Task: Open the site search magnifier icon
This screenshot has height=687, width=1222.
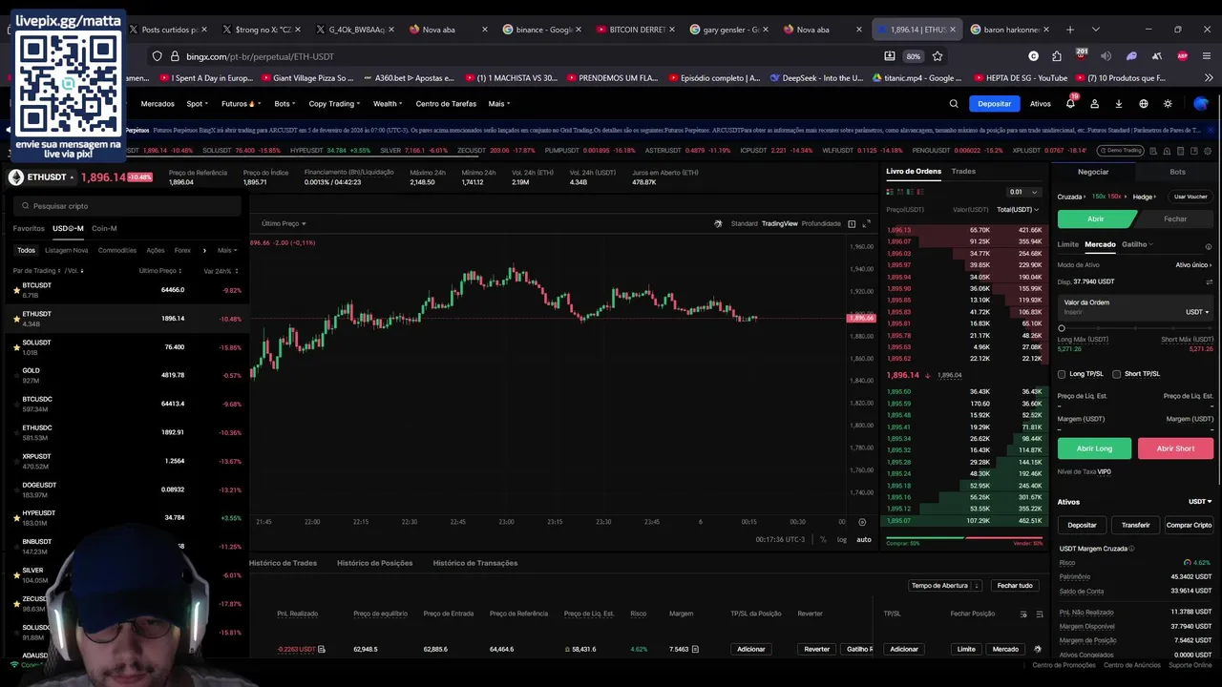Action: click(x=954, y=103)
